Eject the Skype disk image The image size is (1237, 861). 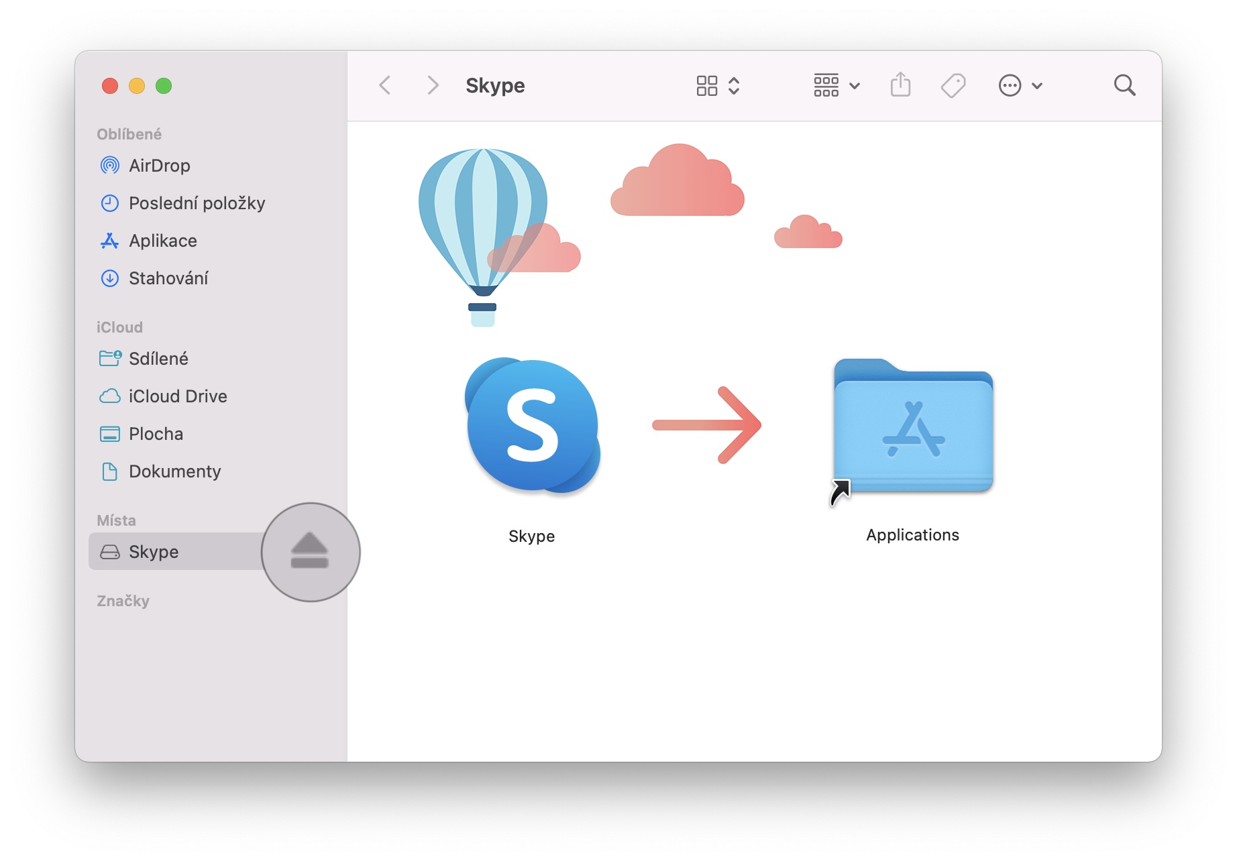tap(309, 551)
